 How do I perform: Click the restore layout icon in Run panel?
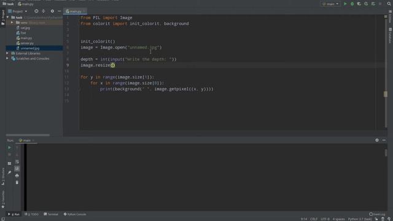(9, 163)
